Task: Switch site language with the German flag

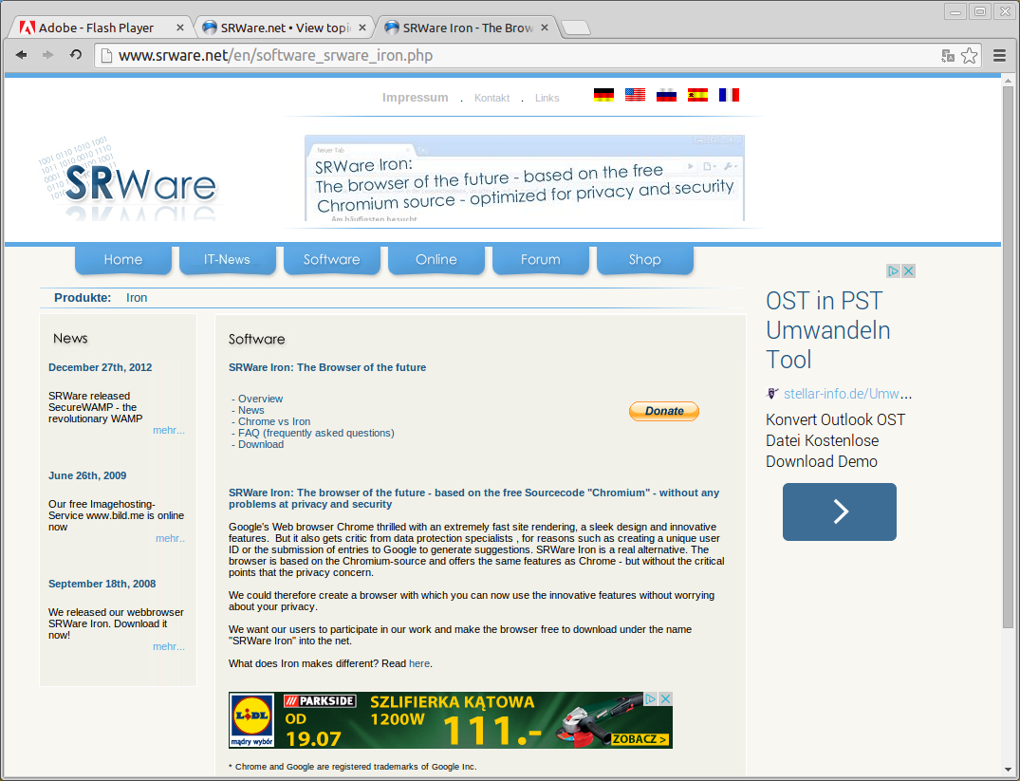Action: 603,95
